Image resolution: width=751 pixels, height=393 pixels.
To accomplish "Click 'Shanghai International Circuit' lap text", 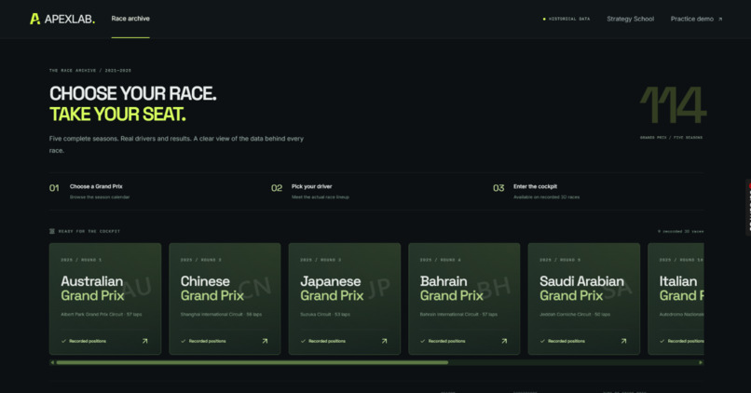I will [x=221, y=315].
